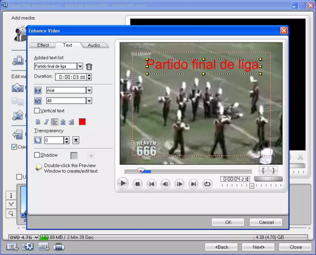Align text to center
This screenshot has width=316, height=255.
(63, 122)
